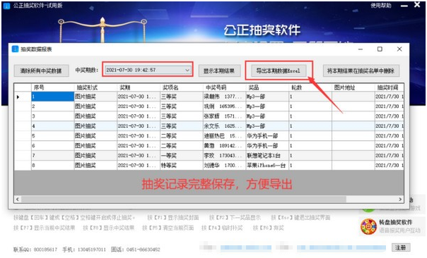Sort by the 奖品 column header
427x258 pixels.
tap(267, 87)
